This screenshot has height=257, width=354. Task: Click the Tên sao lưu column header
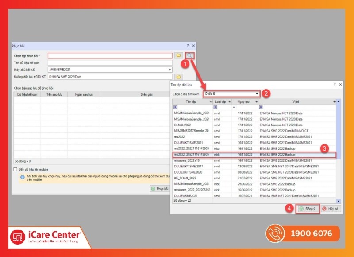(x=54, y=94)
